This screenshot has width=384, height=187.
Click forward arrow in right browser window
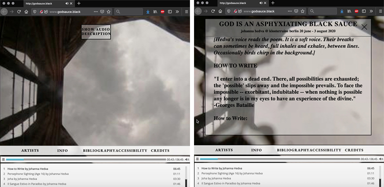tap(205, 11)
